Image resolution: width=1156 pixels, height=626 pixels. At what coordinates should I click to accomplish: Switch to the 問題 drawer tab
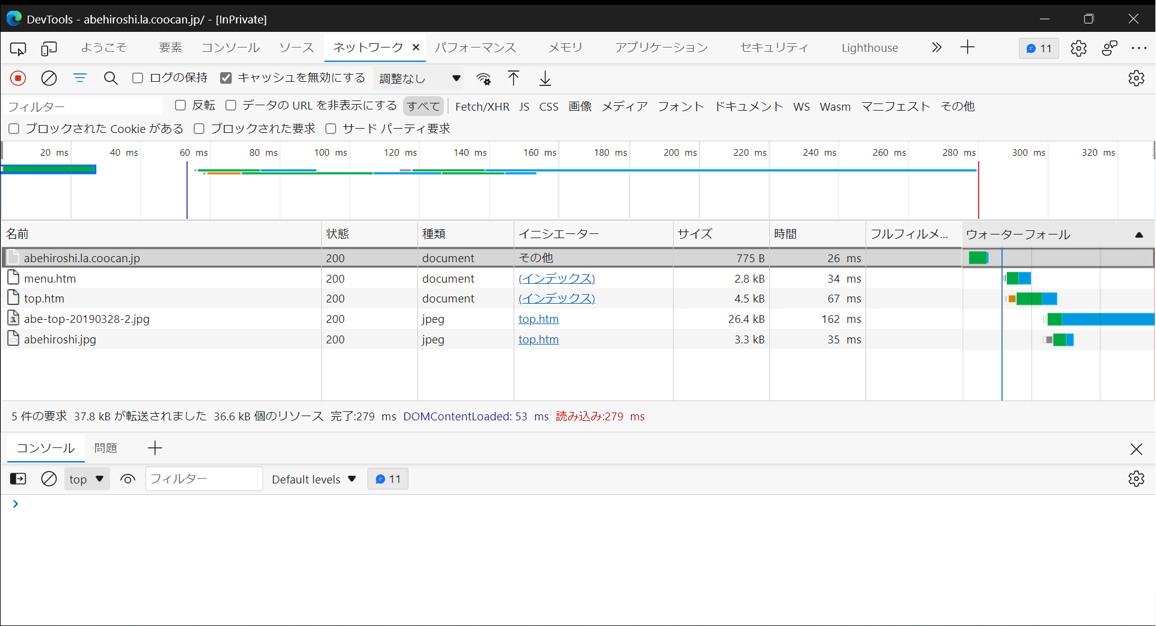[106, 448]
